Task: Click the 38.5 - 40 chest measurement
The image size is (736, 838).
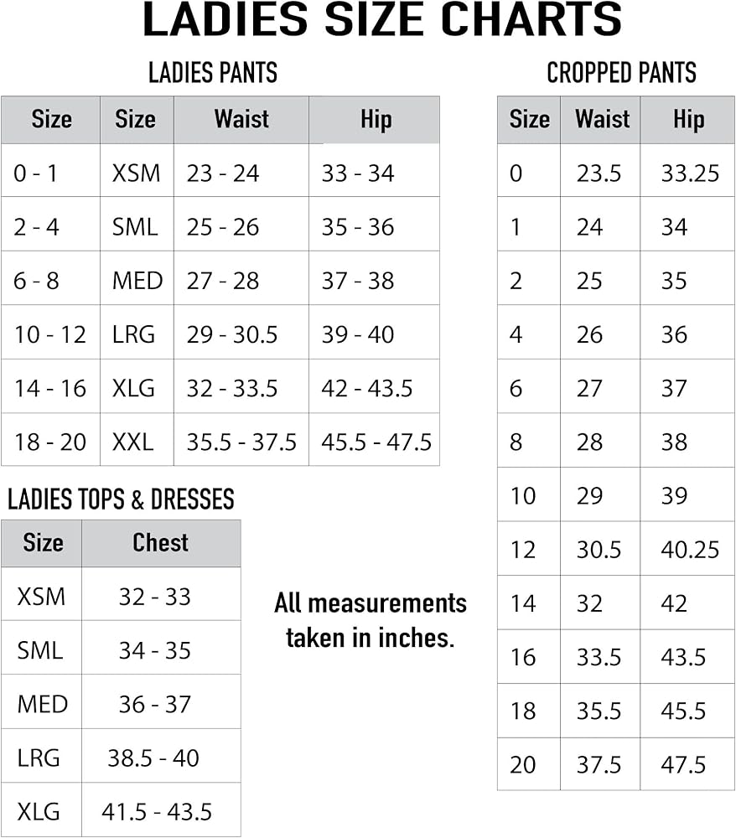Action: point(153,758)
